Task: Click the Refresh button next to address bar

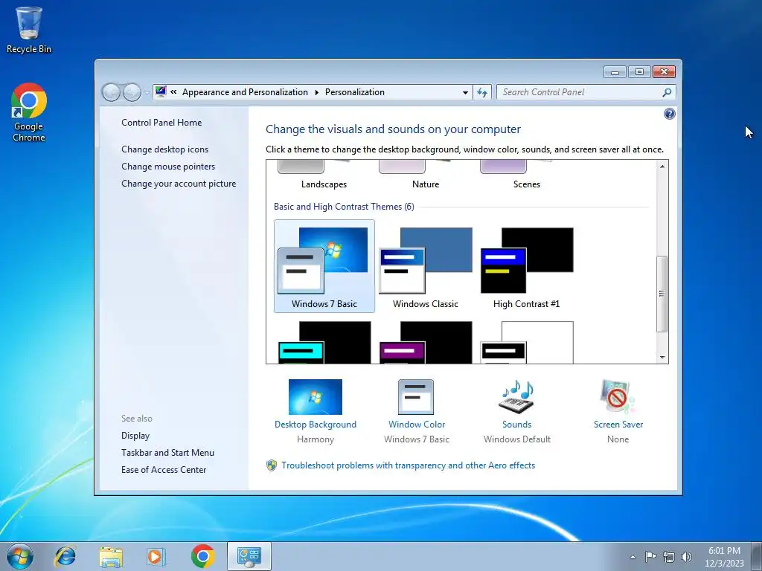Action: 482,92
